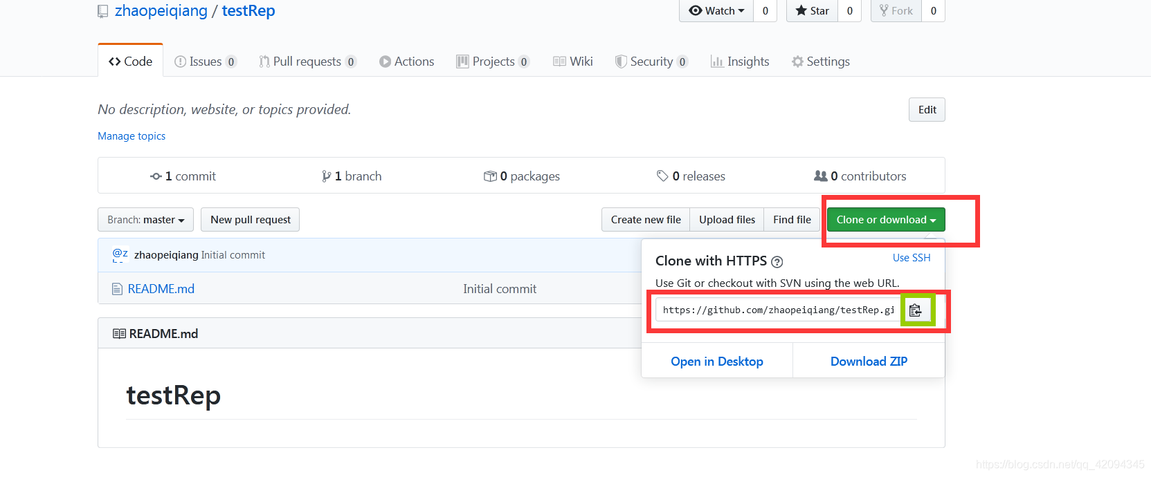Screen dimensions: 1151x477
Task: Click the Manage topics link
Action: pos(132,136)
